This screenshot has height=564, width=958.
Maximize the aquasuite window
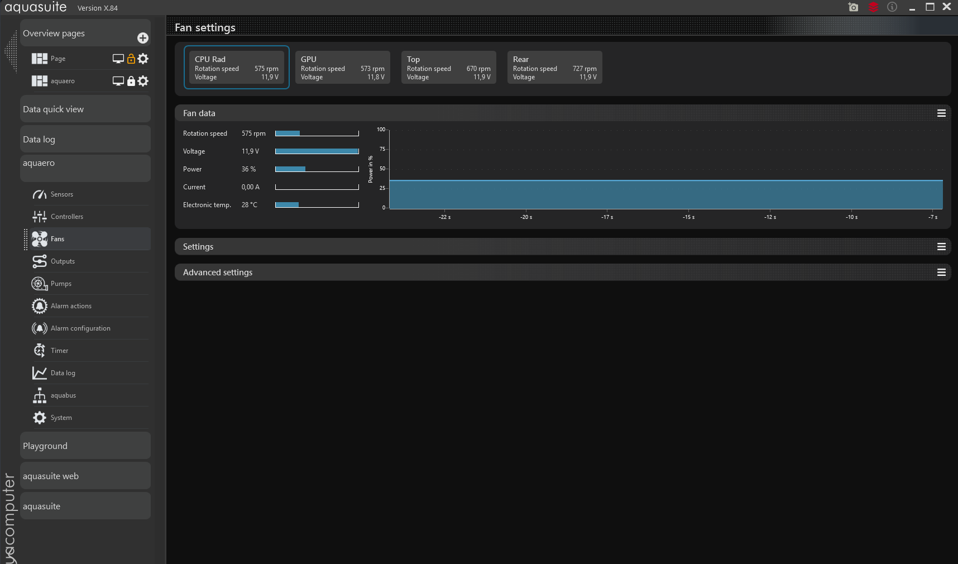[930, 7]
